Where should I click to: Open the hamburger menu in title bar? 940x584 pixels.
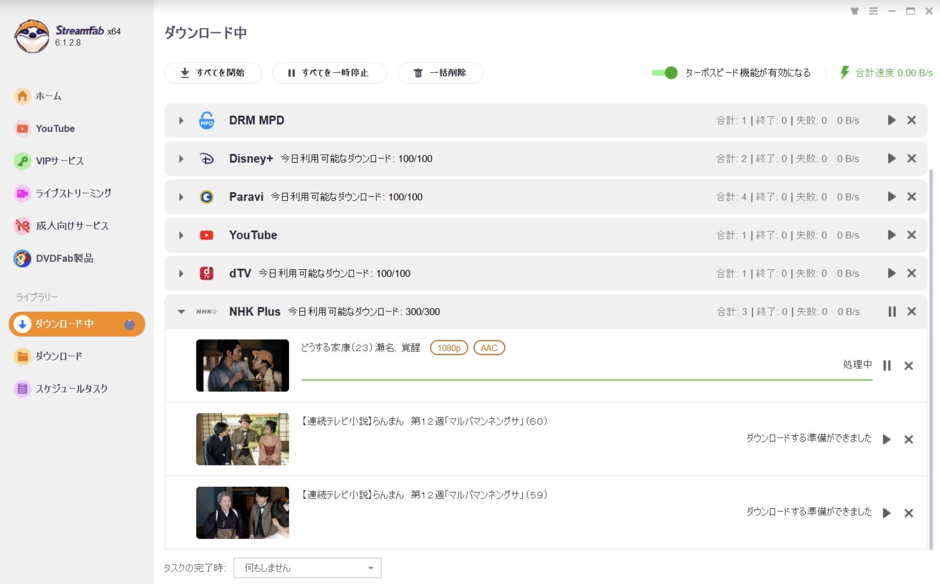(x=873, y=11)
